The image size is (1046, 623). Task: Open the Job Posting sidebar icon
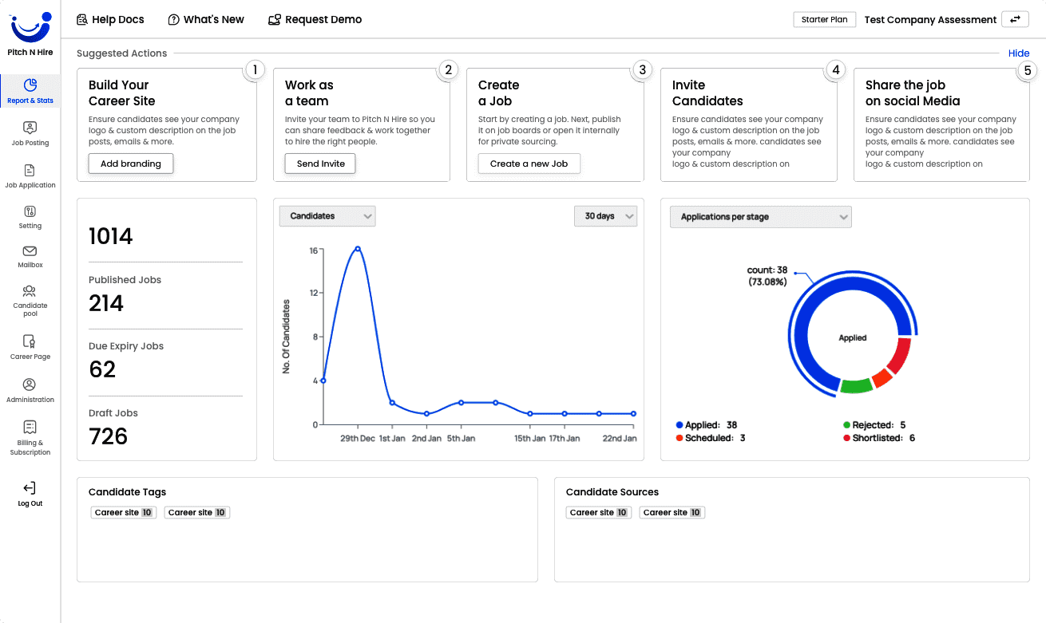point(30,128)
